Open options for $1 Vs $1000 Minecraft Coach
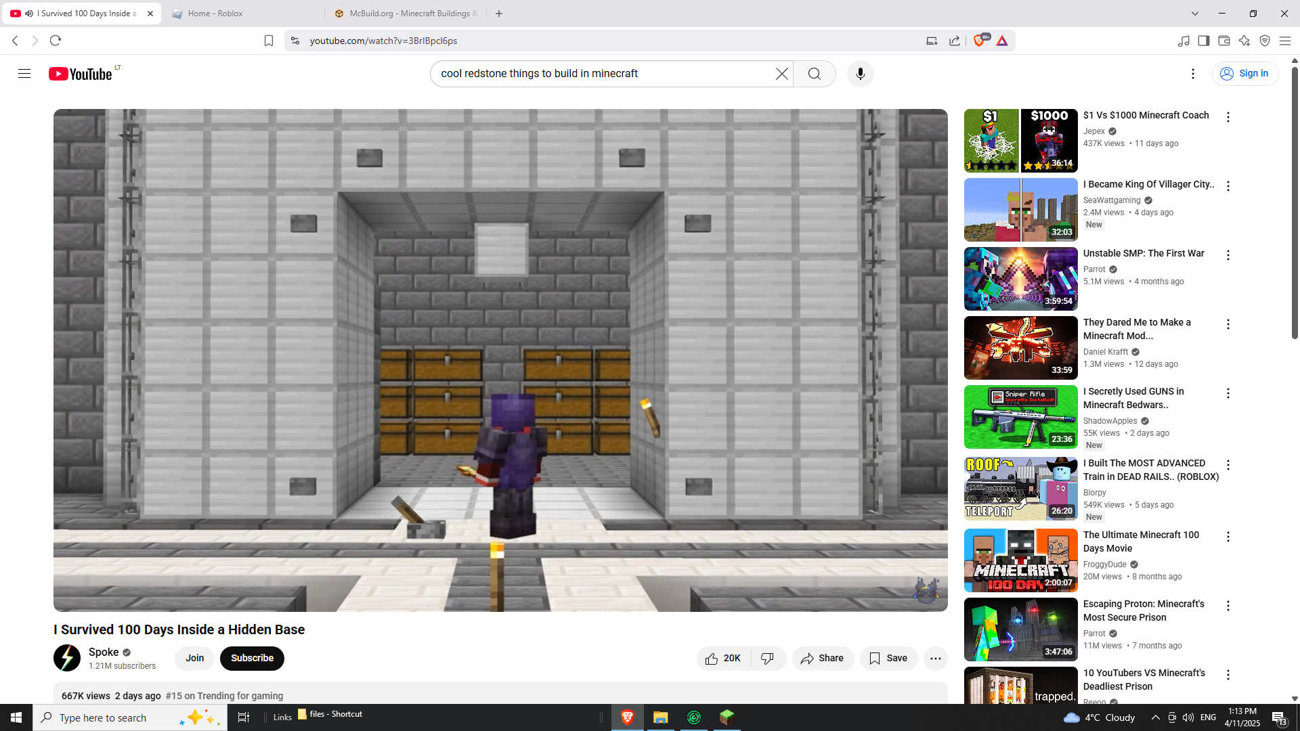 click(1228, 117)
